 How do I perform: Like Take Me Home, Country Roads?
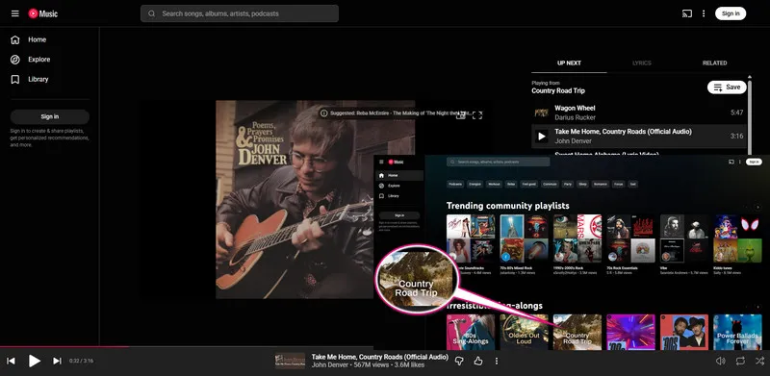click(x=478, y=362)
